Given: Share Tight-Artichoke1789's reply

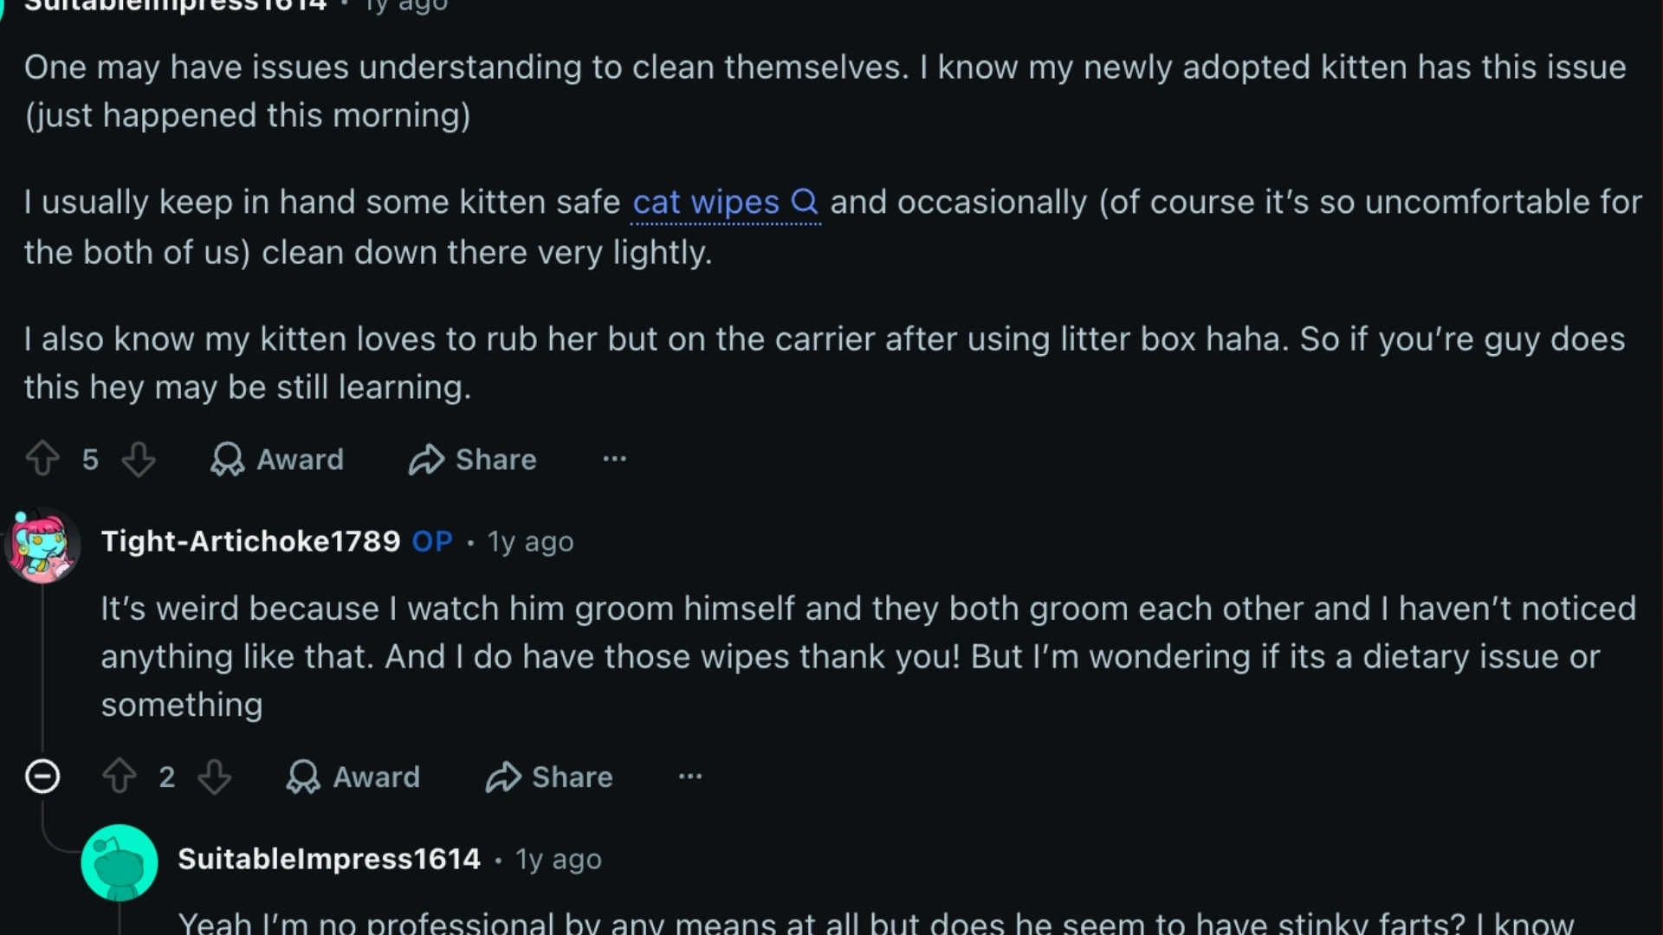Looking at the screenshot, I should coord(548,777).
